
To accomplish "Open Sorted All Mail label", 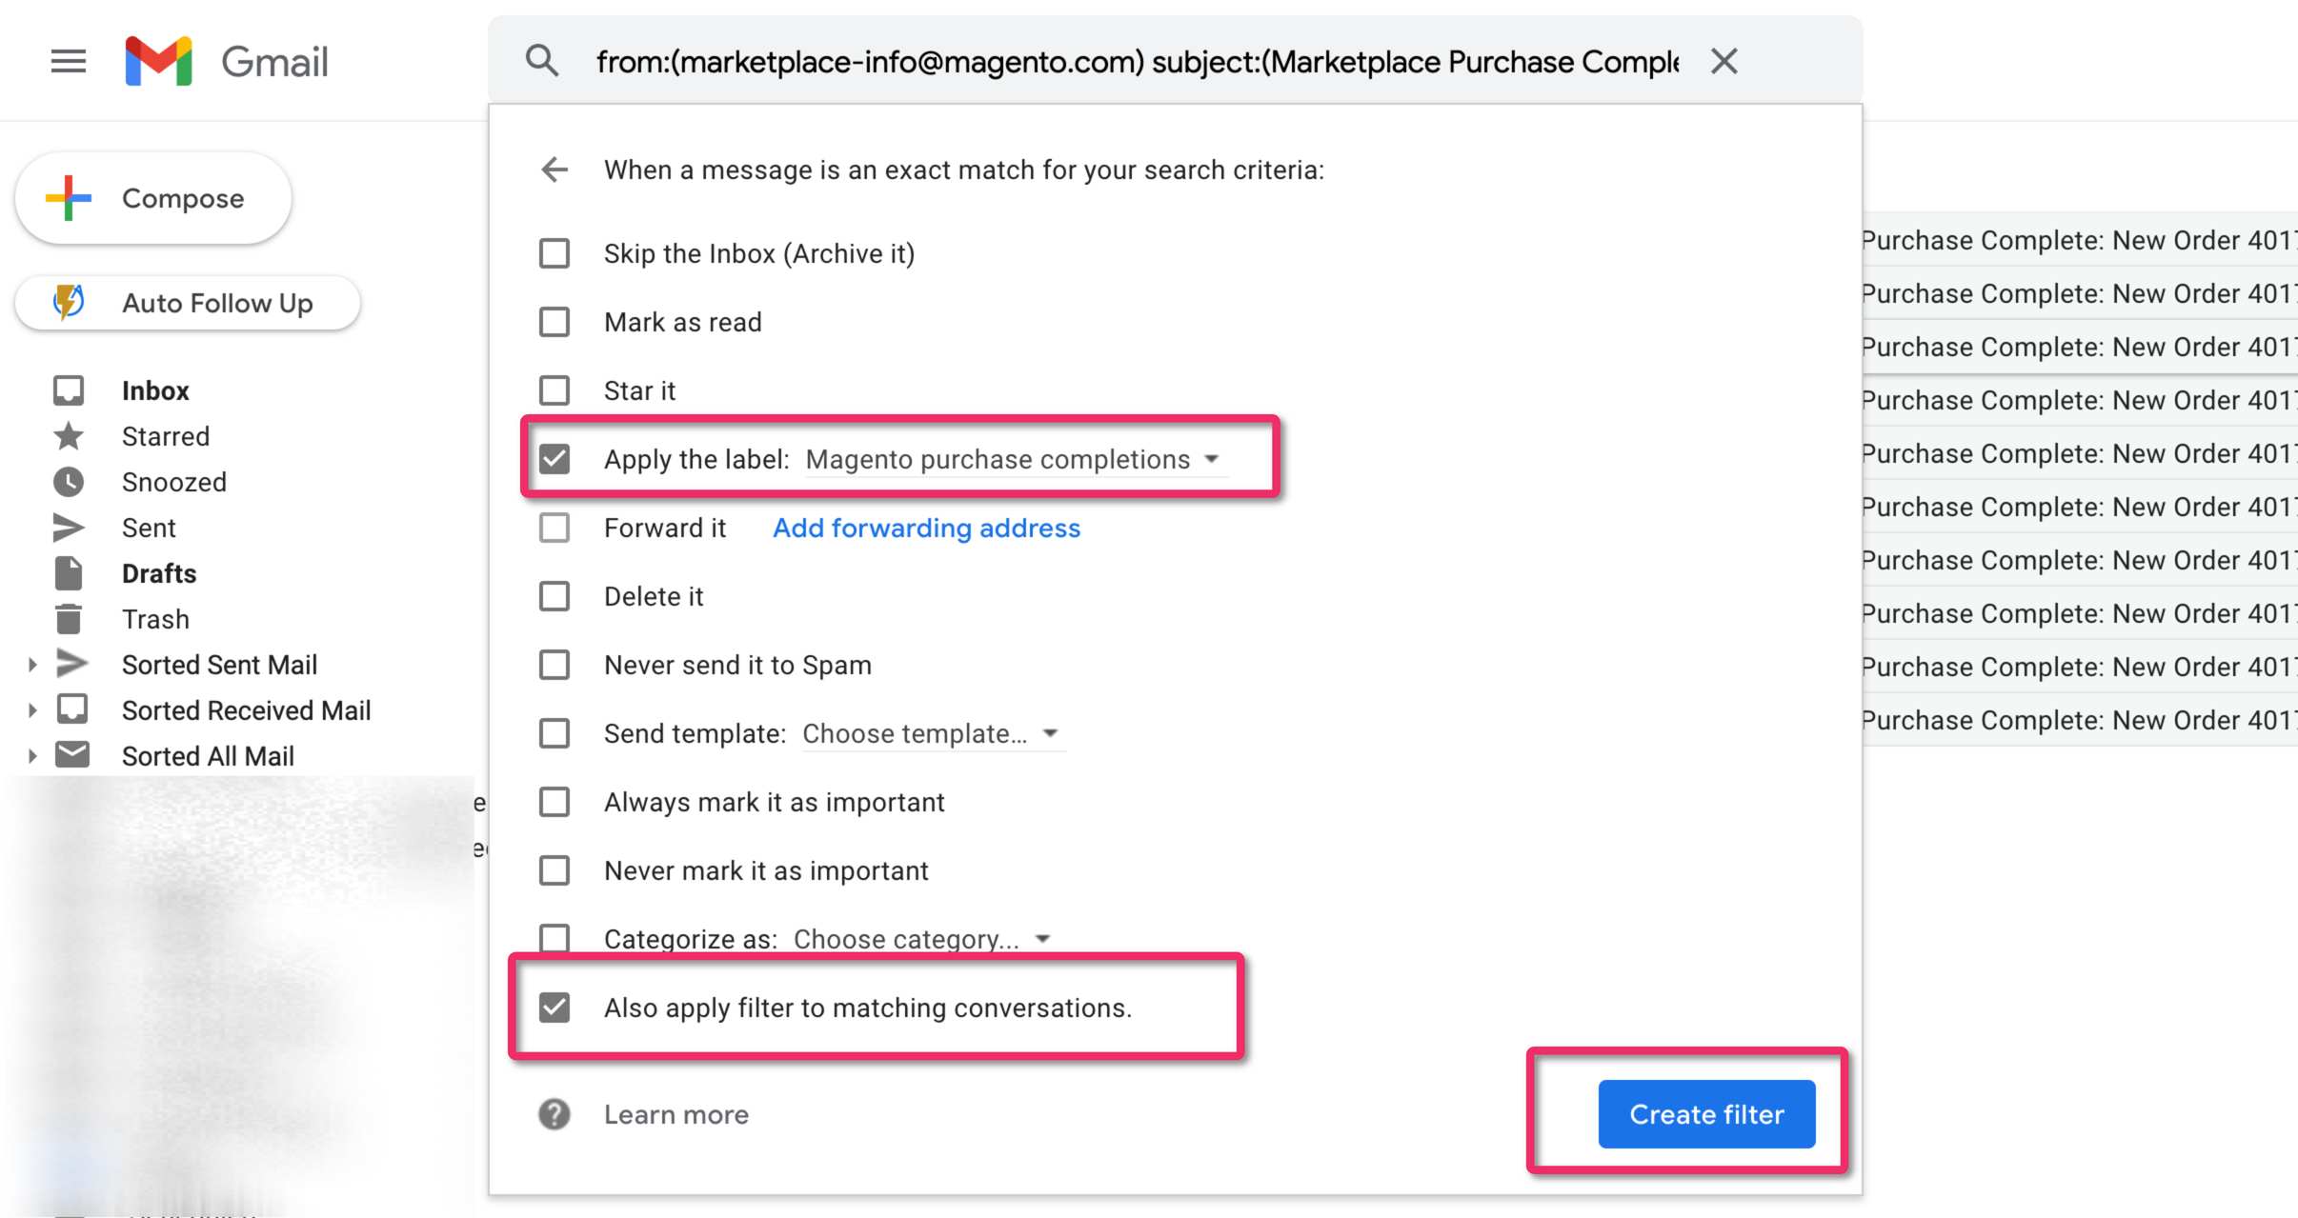I will click(208, 756).
